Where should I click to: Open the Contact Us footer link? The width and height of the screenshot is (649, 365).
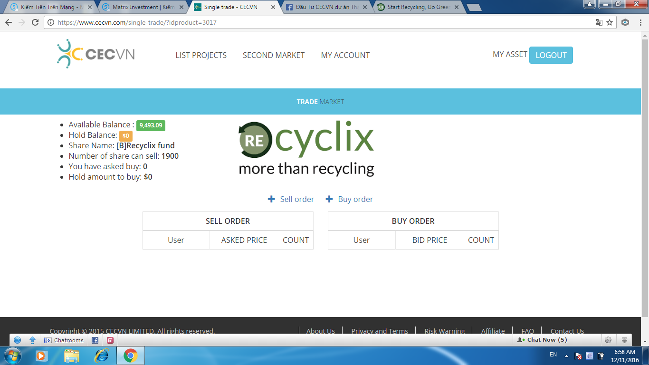567,331
